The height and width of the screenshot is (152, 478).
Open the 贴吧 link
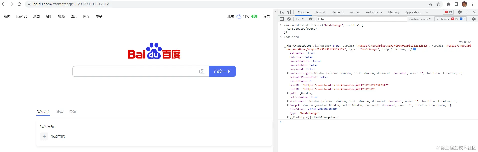coord(49,16)
